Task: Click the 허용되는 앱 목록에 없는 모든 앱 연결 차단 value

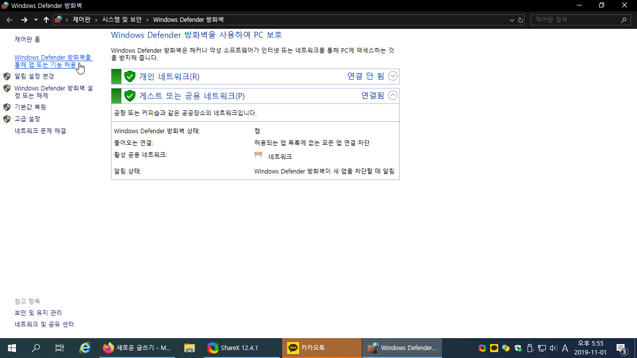Action: pyautogui.click(x=312, y=143)
